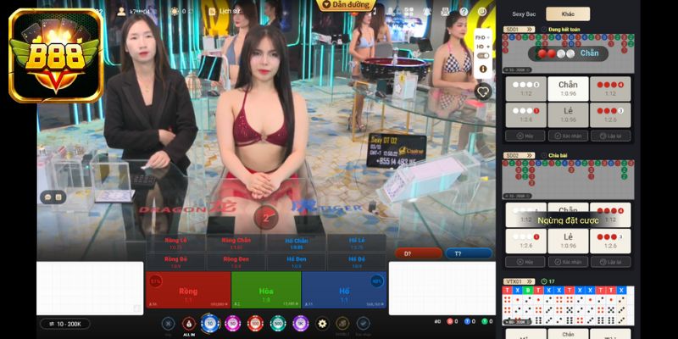Bet on the red Rồng area
This screenshot has width=678, height=339.
click(x=188, y=291)
